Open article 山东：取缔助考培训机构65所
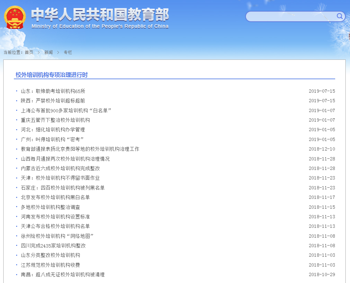This screenshot has width=350, height=283. (x=53, y=91)
